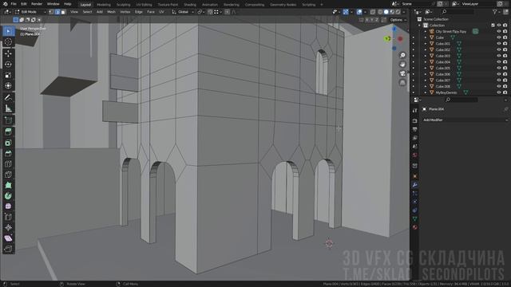The image size is (511, 287).
Task: Select the Transform tool
Action: (8, 85)
